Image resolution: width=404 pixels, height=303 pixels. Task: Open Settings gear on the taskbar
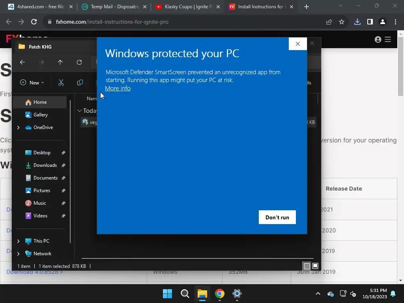click(x=237, y=294)
